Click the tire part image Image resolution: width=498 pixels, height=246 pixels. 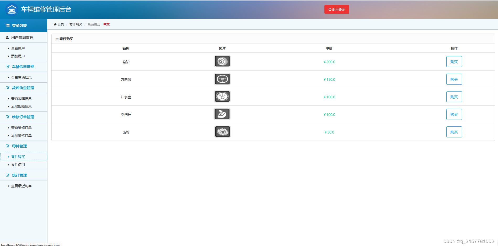222,62
